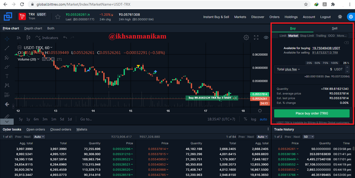Toggle chart visibility eye icon

coord(266,38)
